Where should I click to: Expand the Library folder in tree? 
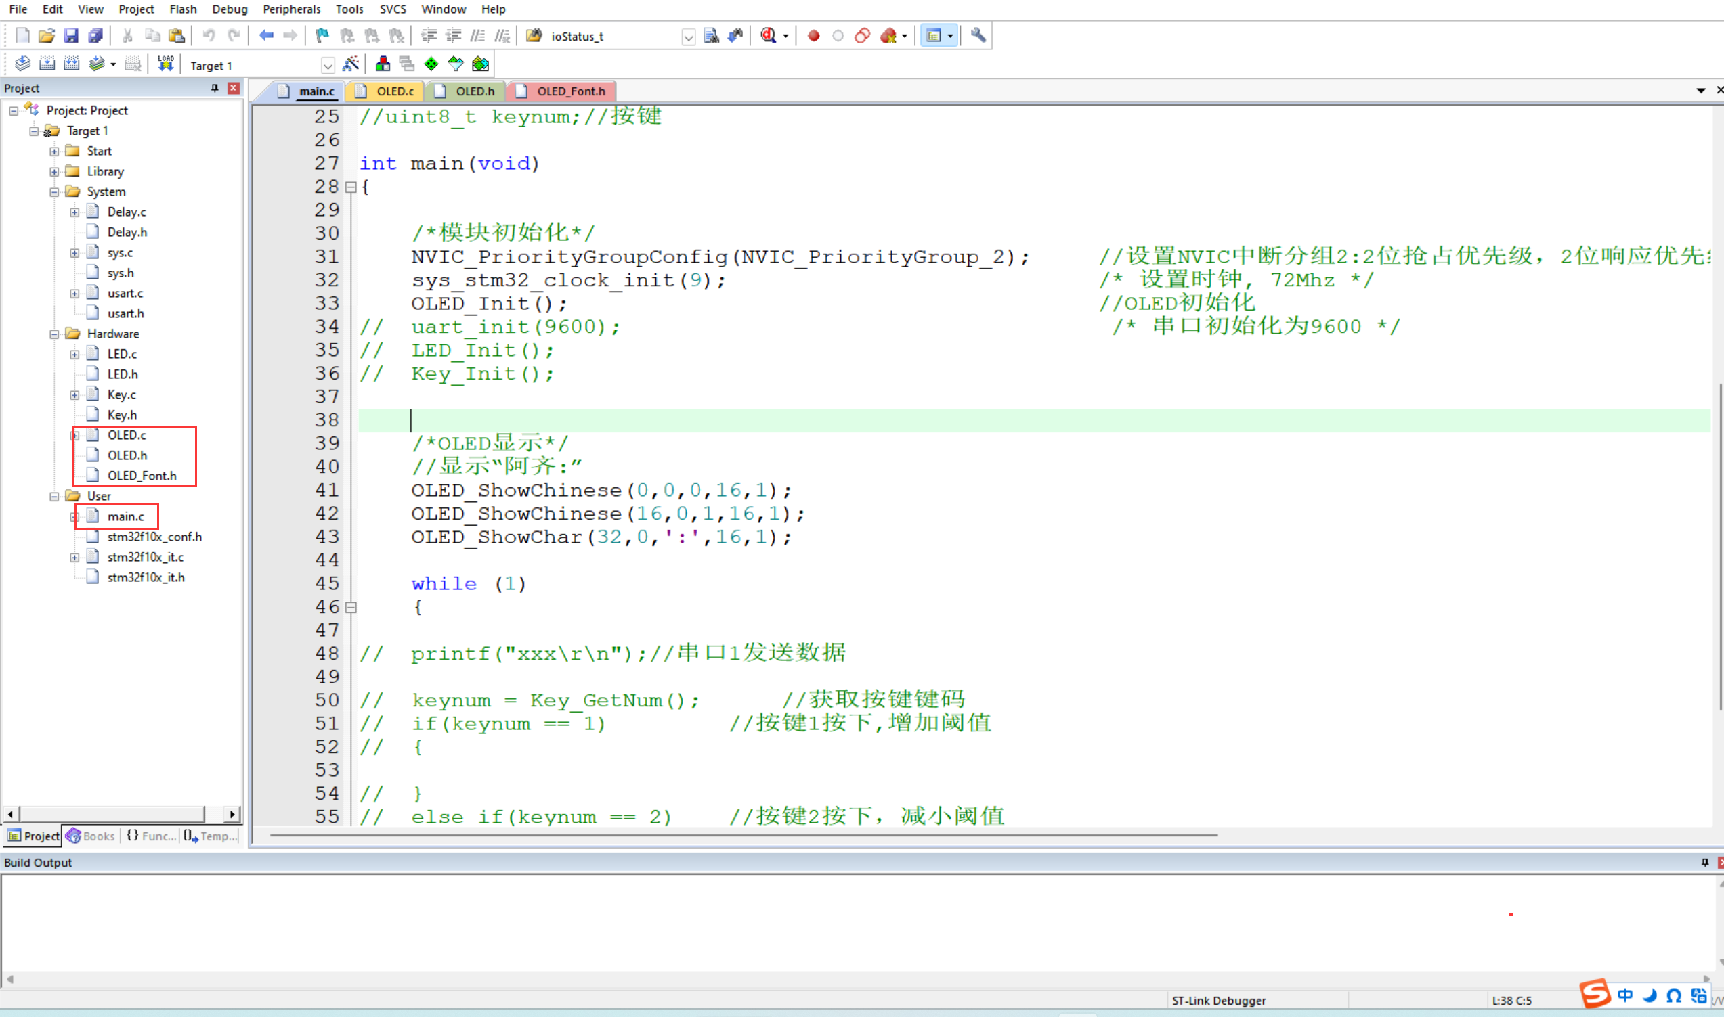pos(54,171)
